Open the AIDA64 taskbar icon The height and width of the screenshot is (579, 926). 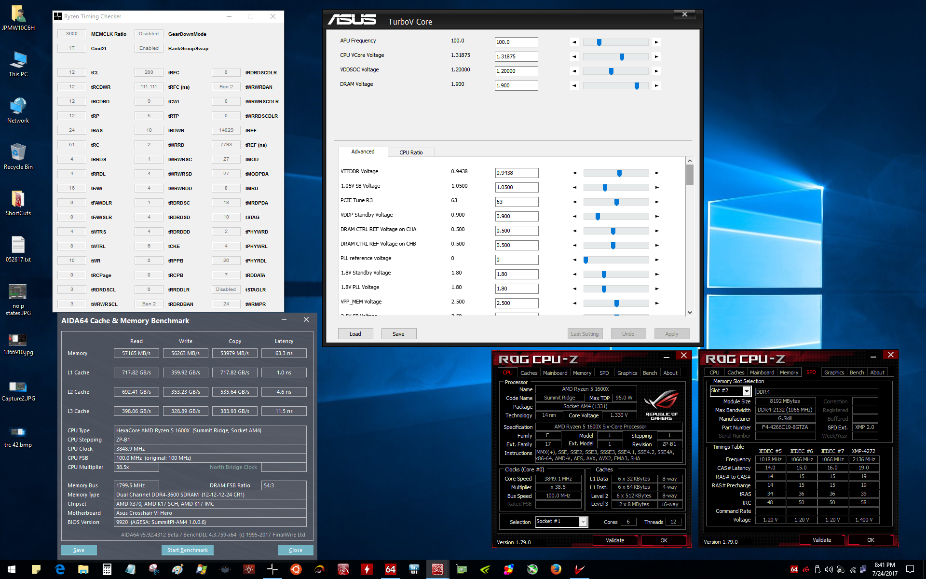(390, 569)
